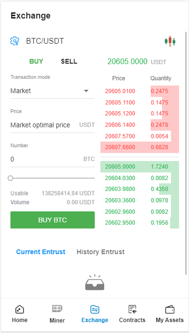
Task: Pick the 20605.0000 bid order row
Action: click(x=140, y=167)
